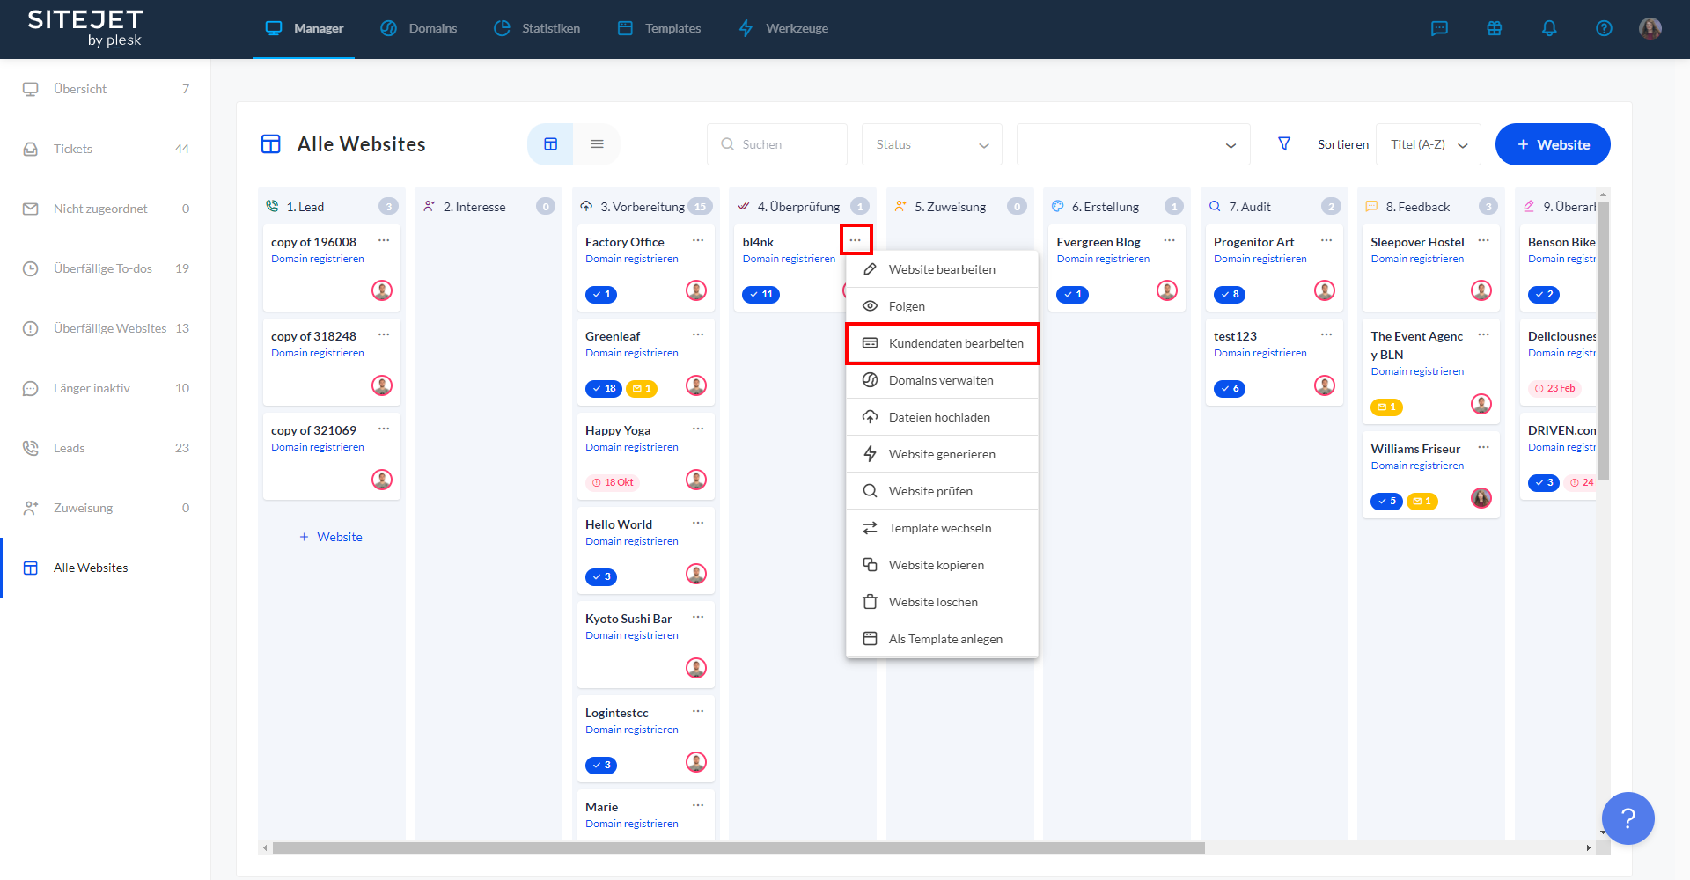Open Nicht zugeordnet in sidebar
Screen dimensions: 1690x880
(106, 209)
